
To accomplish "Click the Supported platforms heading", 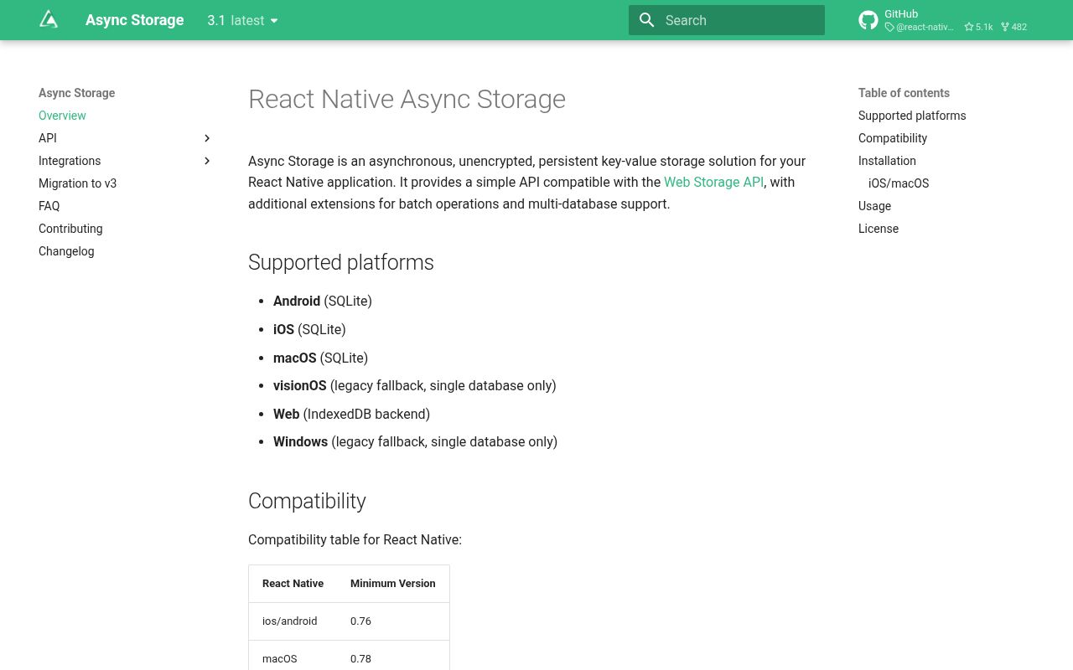I will 341,262.
